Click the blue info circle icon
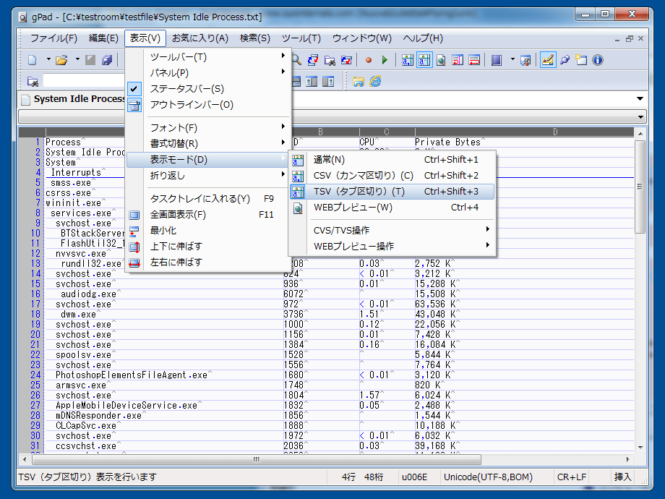Image resolution: width=665 pixels, height=499 pixels. pos(598,60)
